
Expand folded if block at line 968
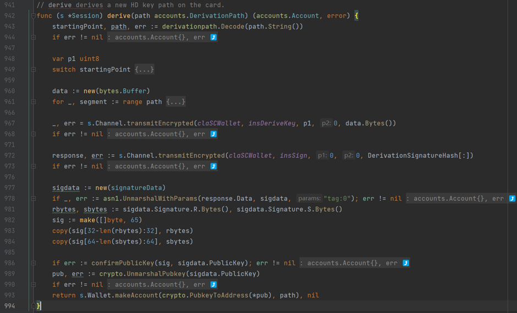pos(34,134)
